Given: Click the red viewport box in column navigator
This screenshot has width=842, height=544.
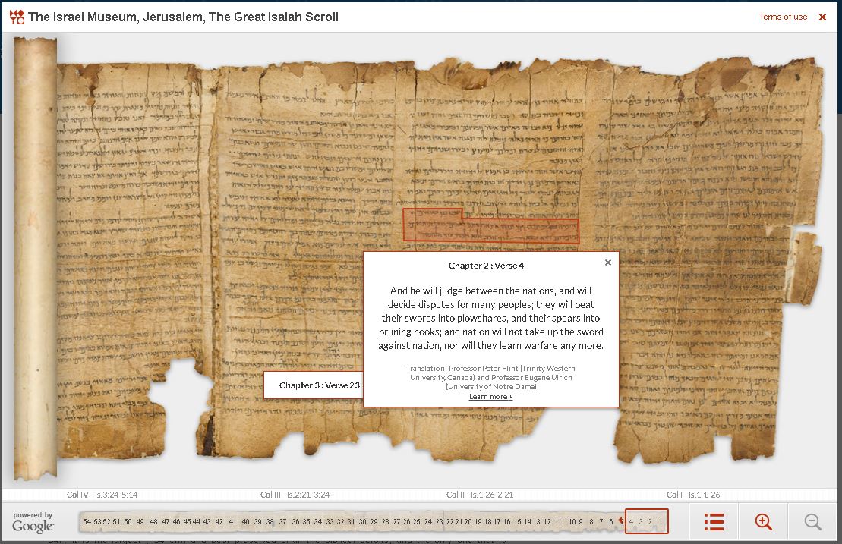Looking at the screenshot, I should coord(647,521).
